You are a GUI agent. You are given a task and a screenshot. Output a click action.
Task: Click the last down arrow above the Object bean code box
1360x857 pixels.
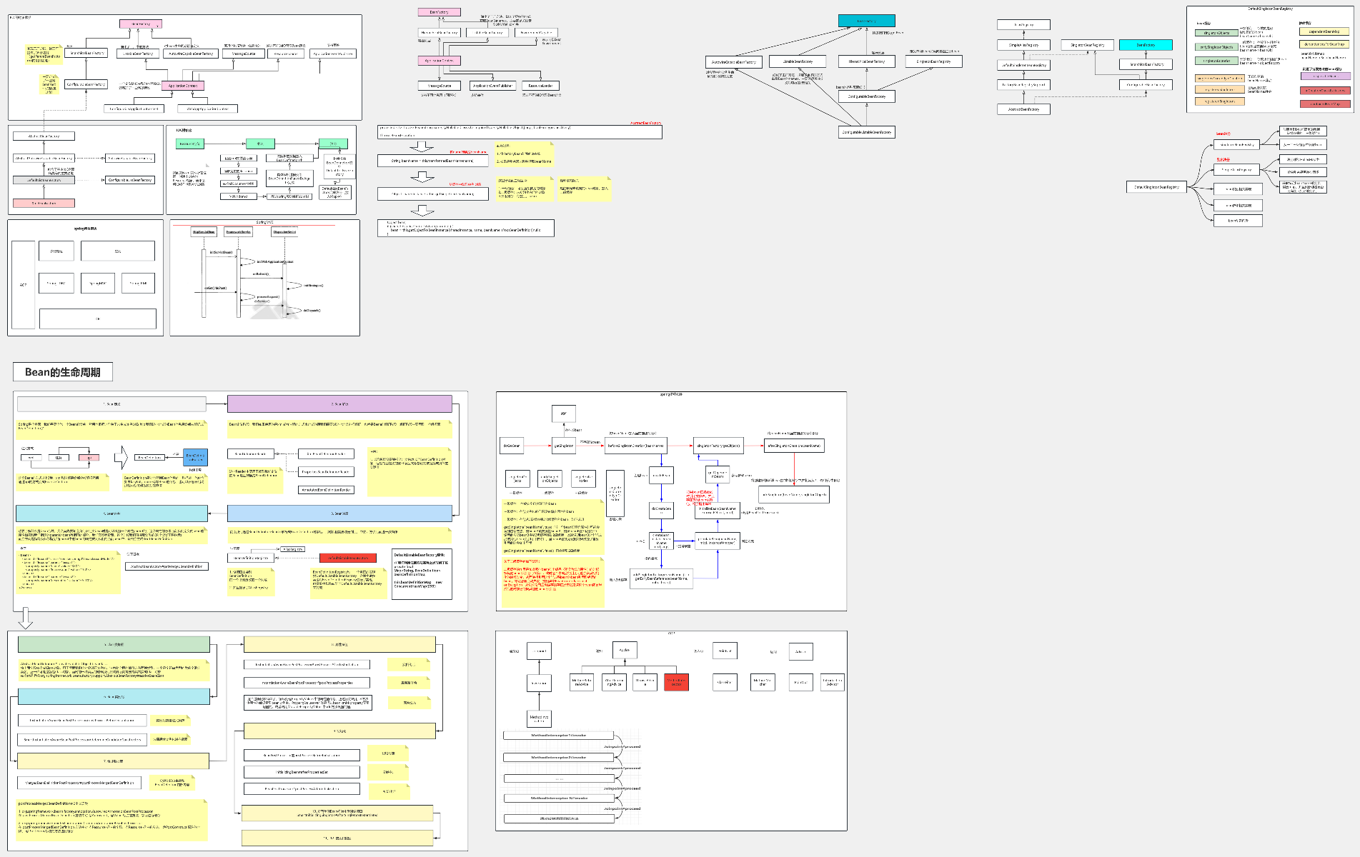pos(422,210)
